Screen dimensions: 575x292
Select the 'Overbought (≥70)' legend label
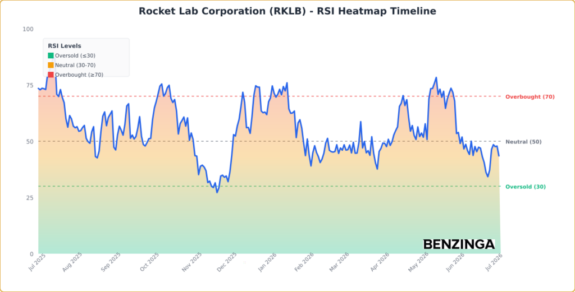coord(79,75)
